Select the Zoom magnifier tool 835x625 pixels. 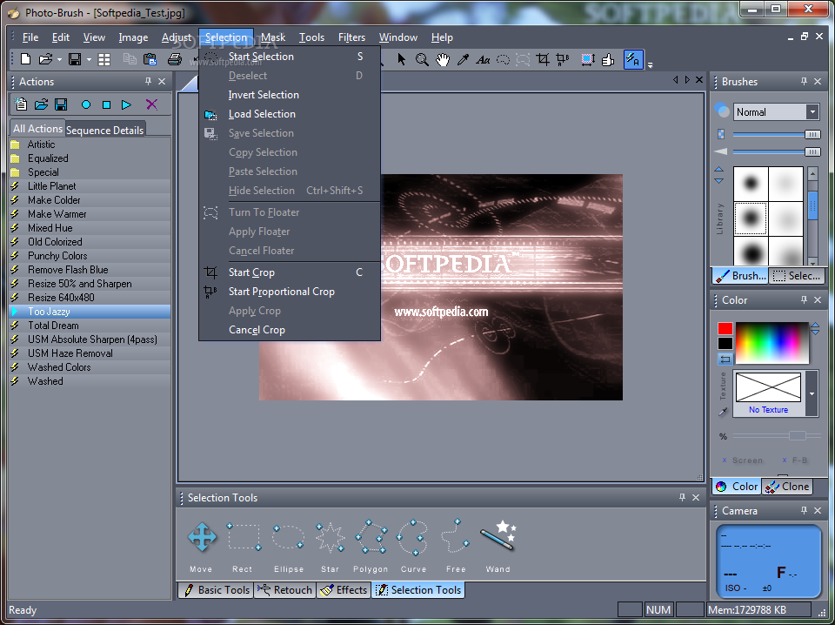point(422,60)
